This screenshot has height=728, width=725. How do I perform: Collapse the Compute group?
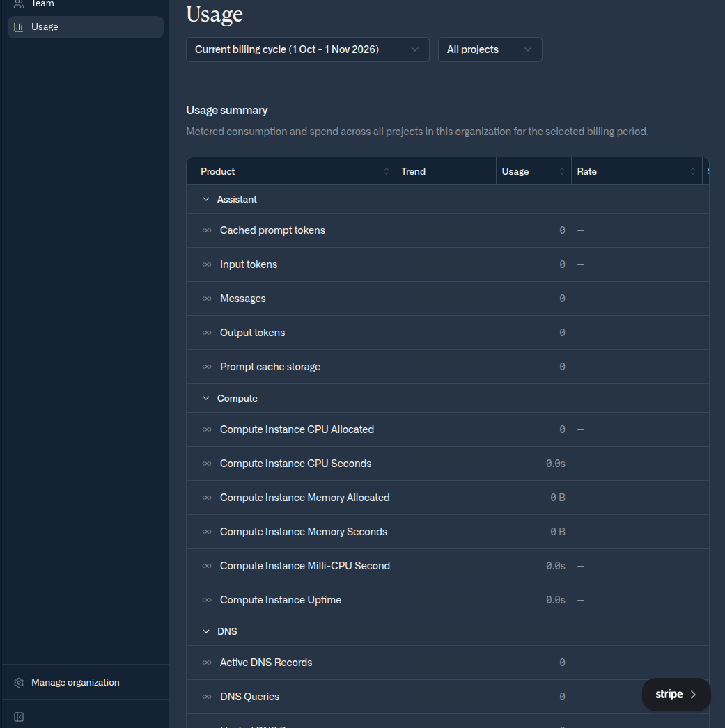206,398
